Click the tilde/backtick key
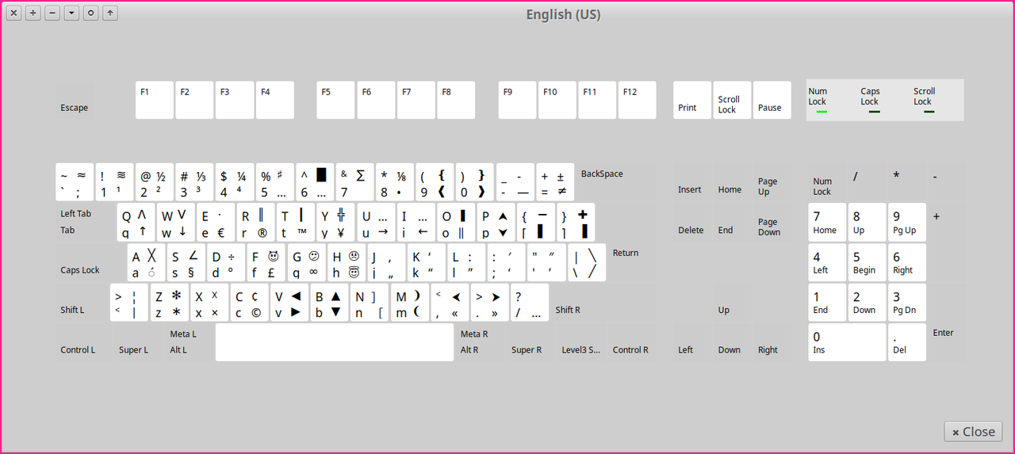This screenshot has height=454, width=1015. point(75,183)
